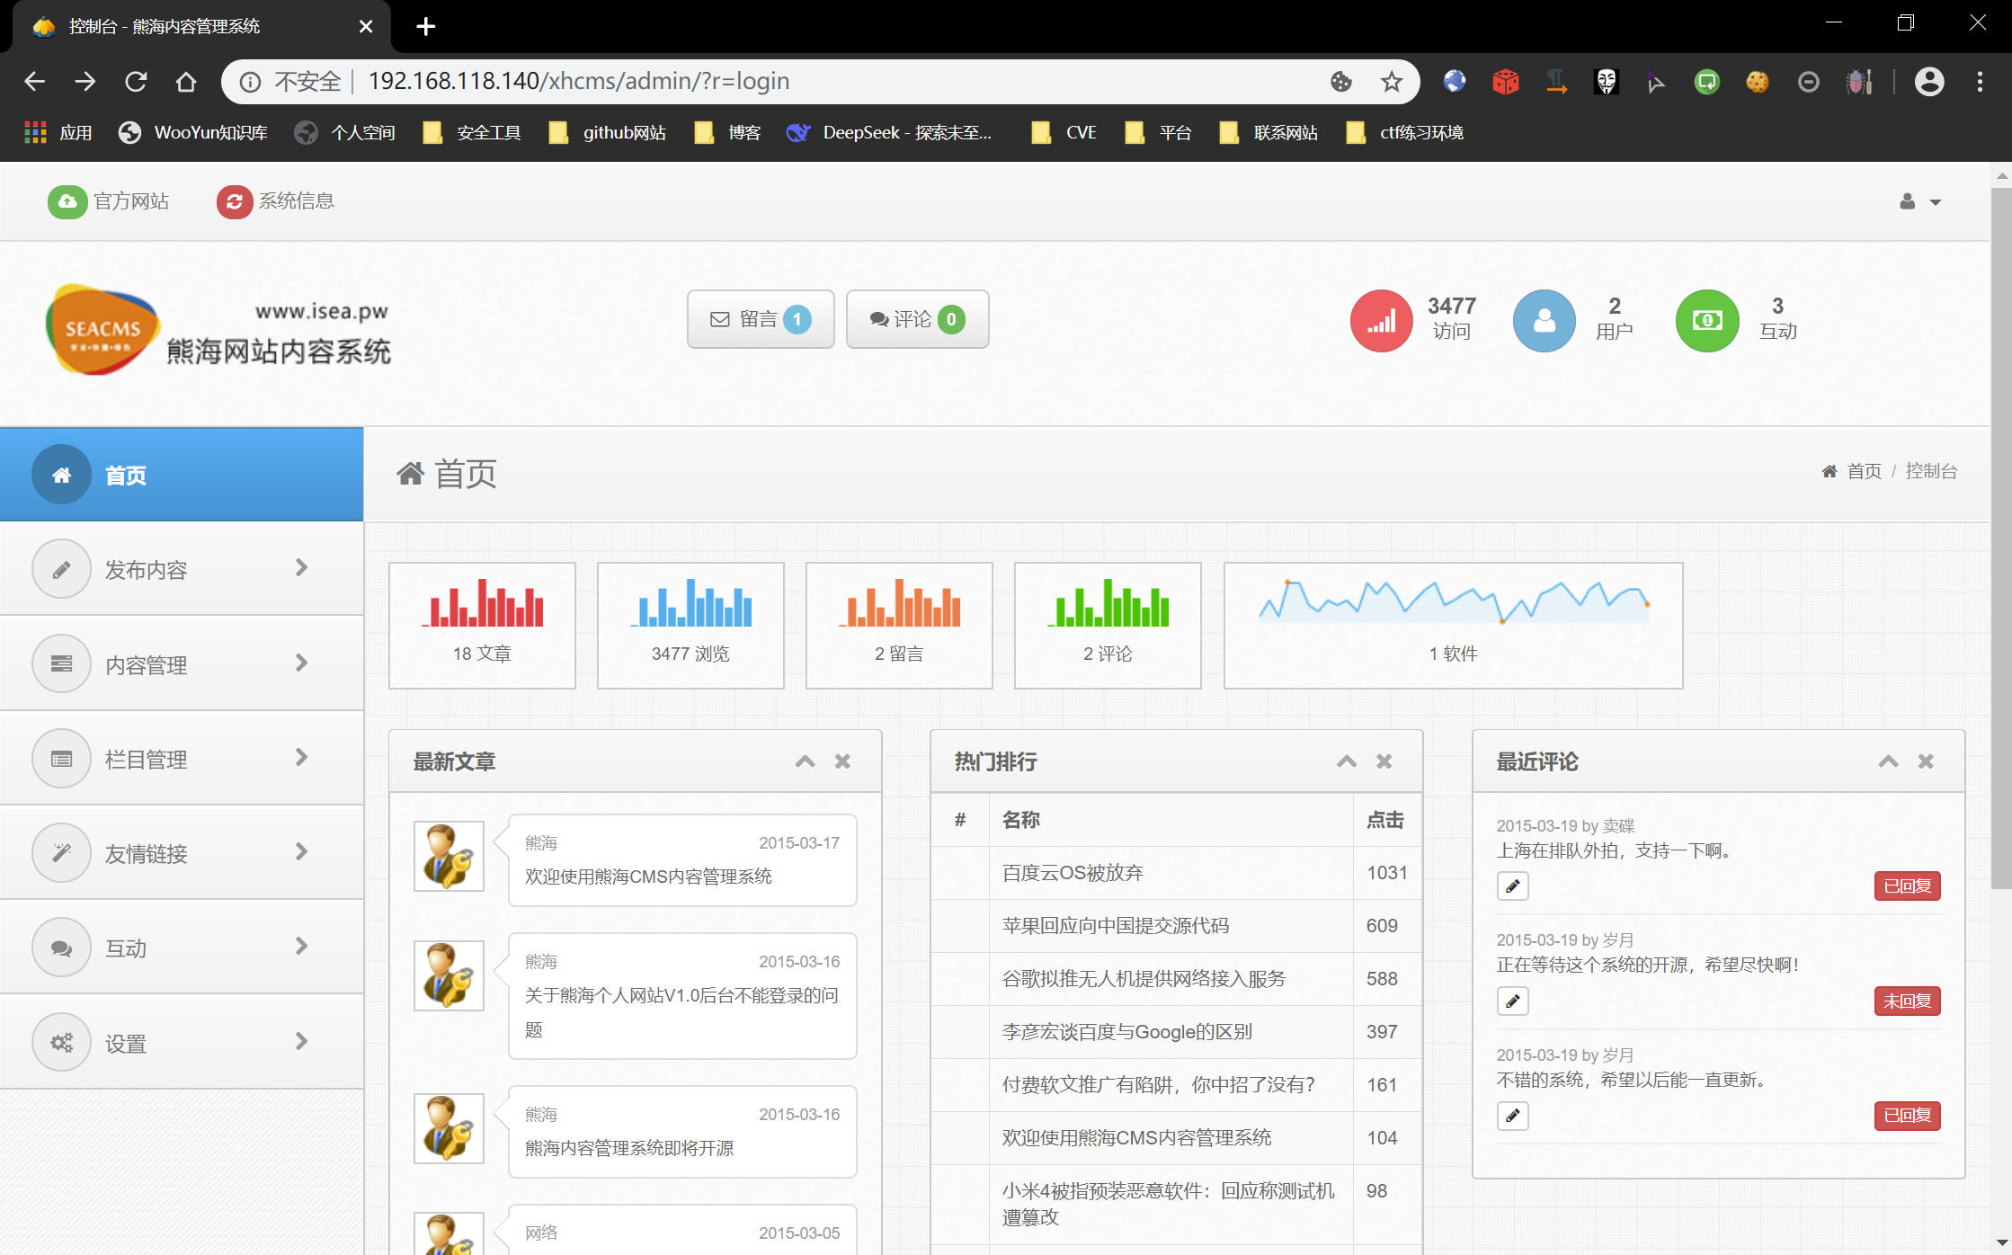The width and height of the screenshot is (2012, 1255).
Task: Close the 最近评论 panel with X
Action: coord(1926,761)
